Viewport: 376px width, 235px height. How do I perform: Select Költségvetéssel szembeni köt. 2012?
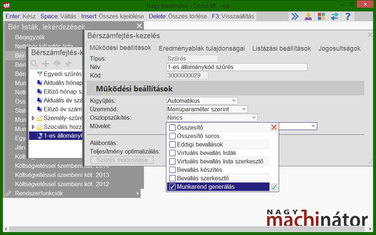[x=62, y=184]
